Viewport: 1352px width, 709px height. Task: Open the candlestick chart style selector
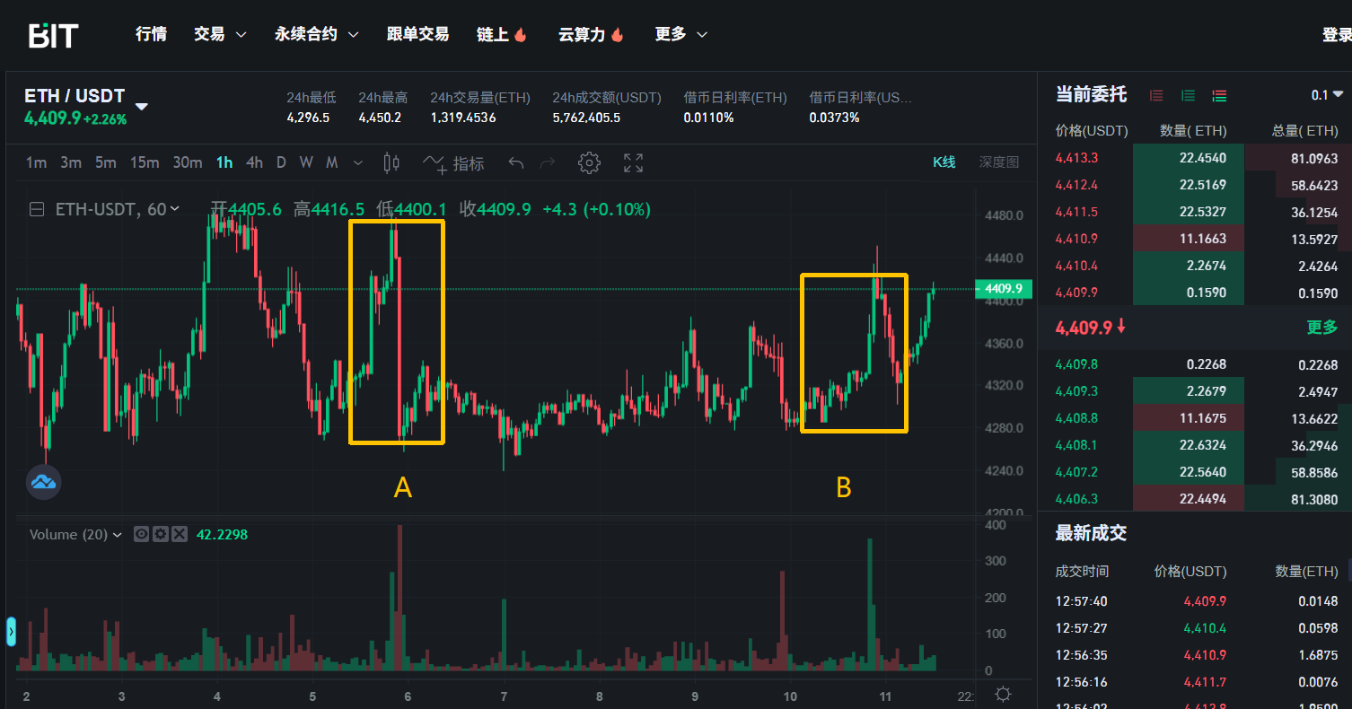(391, 162)
